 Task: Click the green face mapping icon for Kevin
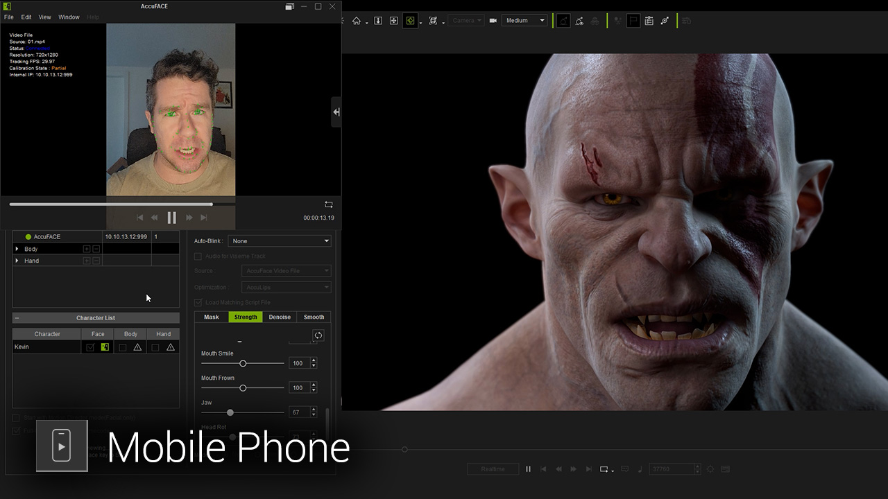coord(105,347)
